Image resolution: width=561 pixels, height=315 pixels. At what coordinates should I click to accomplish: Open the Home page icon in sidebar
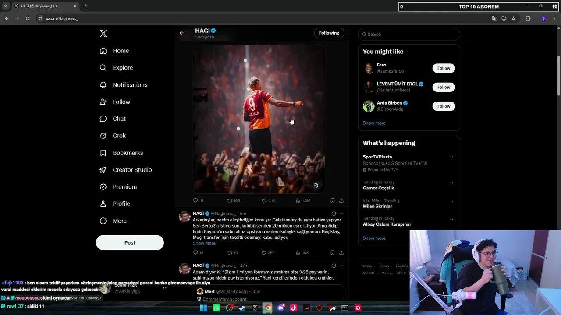[103, 51]
